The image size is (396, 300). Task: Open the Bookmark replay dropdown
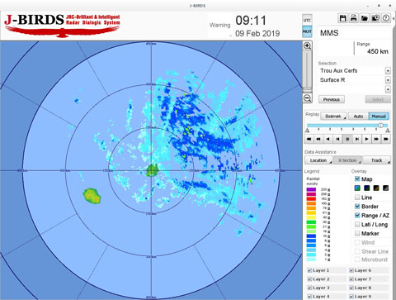(333, 117)
